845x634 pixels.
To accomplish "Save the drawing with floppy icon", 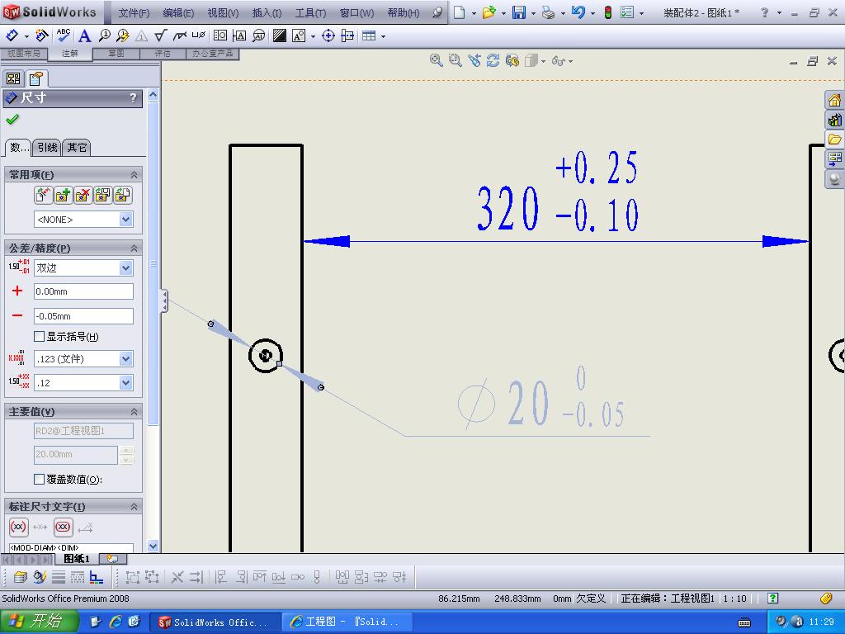I will (518, 12).
